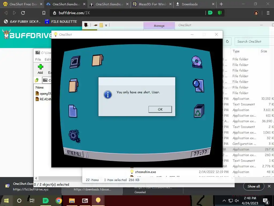Sort by Name column in 7-Zip
Screen dimensions: 274x206
(40, 87)
